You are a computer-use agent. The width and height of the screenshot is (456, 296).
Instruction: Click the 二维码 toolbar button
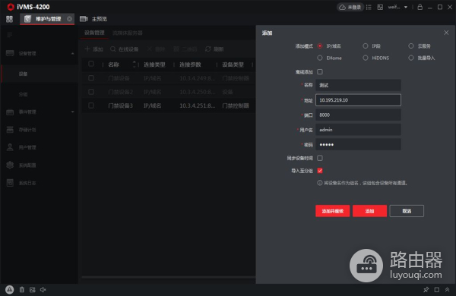point(185,49)
